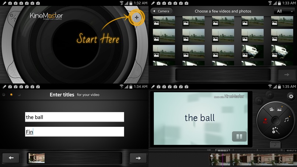This screenshot has width=297, height=167.
Task: Click the 'Choose a few videos and photos' heading
Action: click(223, 11)
